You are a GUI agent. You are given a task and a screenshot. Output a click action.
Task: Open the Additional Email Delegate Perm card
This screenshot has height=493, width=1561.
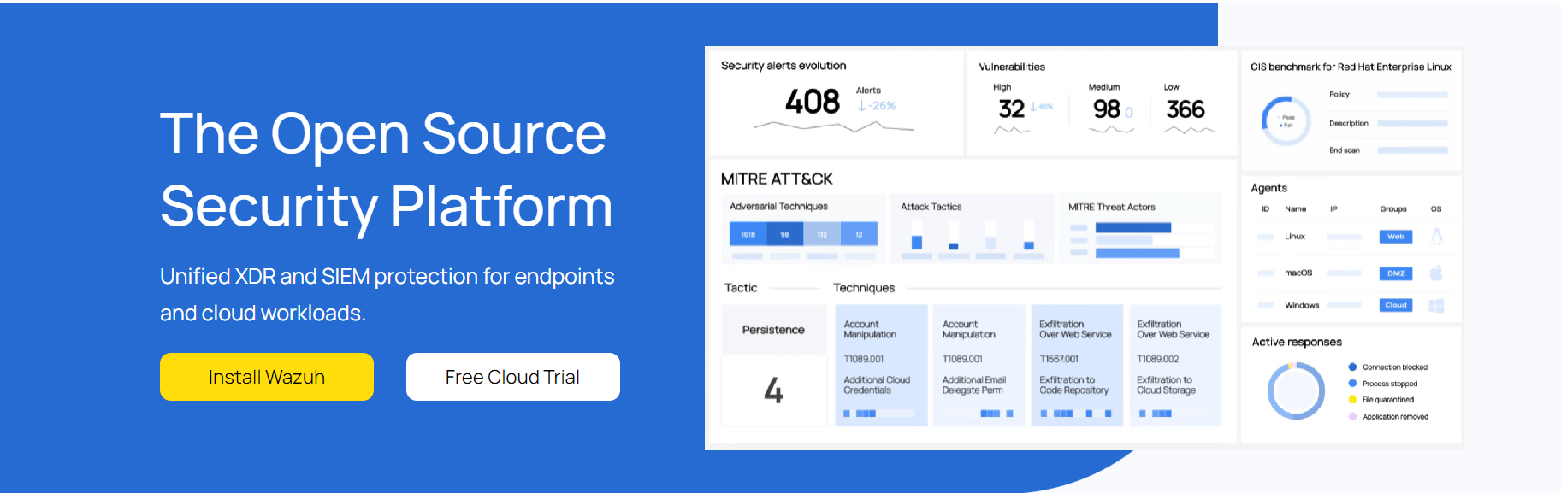[979, 365]
